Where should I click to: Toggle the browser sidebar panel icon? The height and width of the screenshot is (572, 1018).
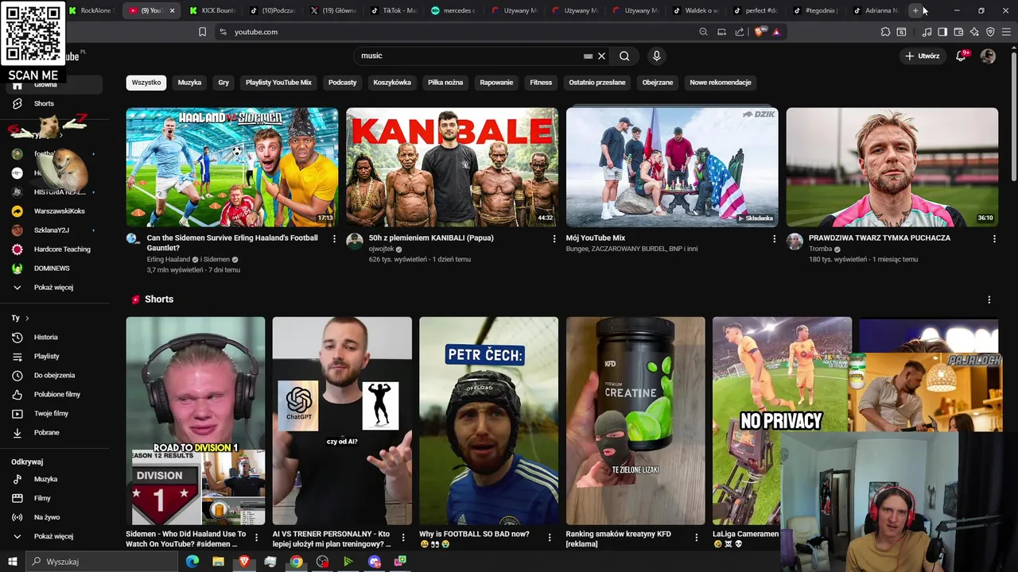942,32
